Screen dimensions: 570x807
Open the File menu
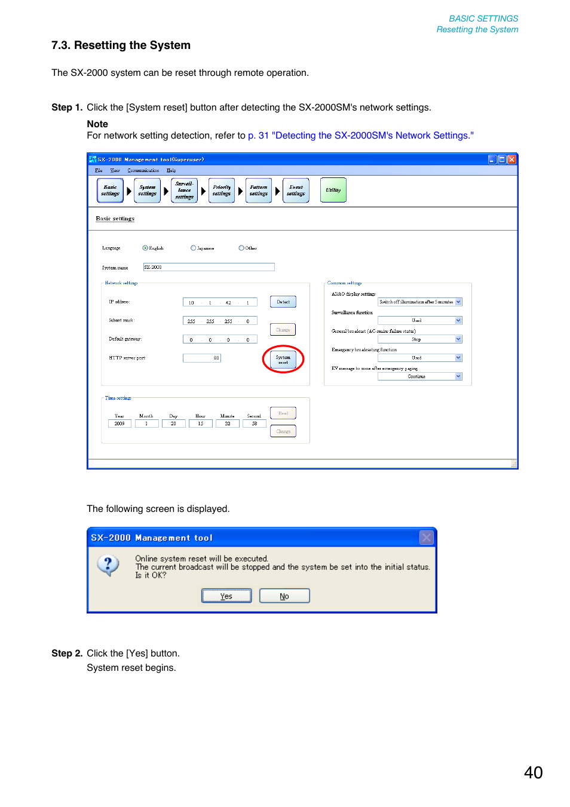(x=99, y=170)
